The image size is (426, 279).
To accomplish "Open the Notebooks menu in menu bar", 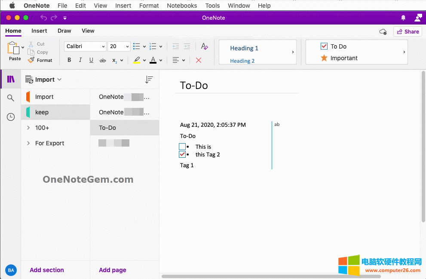I will (182, 6).
